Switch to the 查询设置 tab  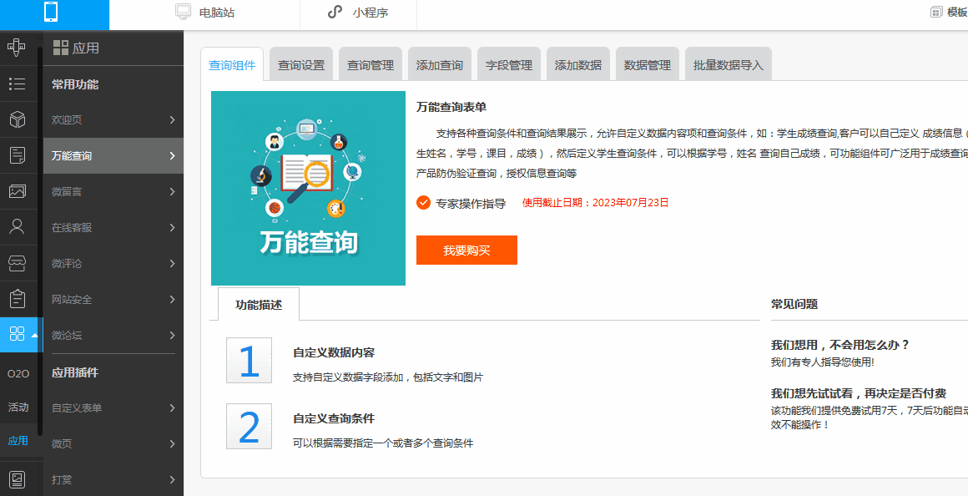[x=301, y=64]
